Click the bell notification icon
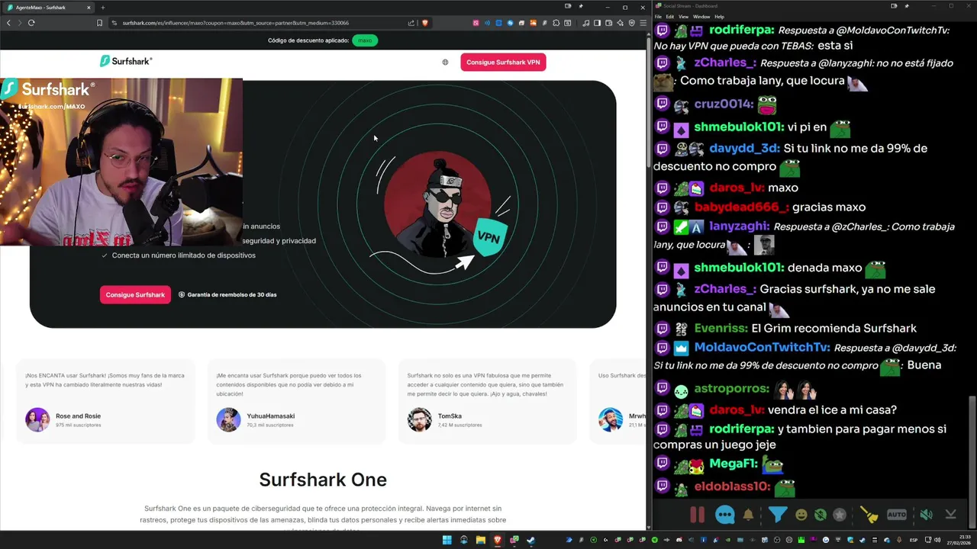 point(748,515)
